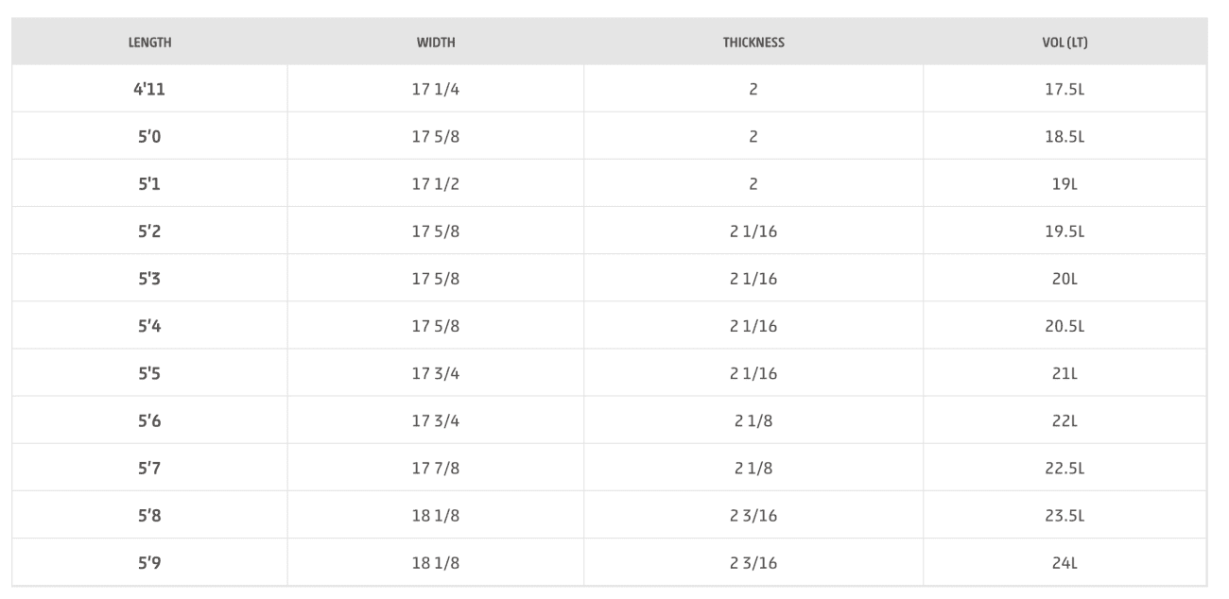Click the 19L volume value
1229x599 pixels.
[1065, 184]
